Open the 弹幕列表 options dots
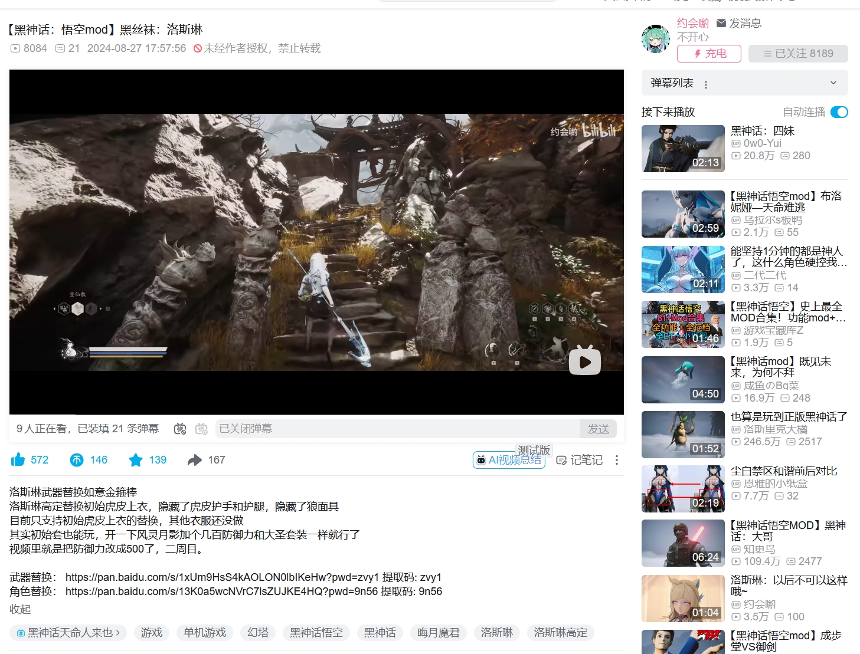This screenshot has height=654, width=860. 706,84
